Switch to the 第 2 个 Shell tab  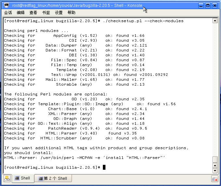(x=52, y=178)
